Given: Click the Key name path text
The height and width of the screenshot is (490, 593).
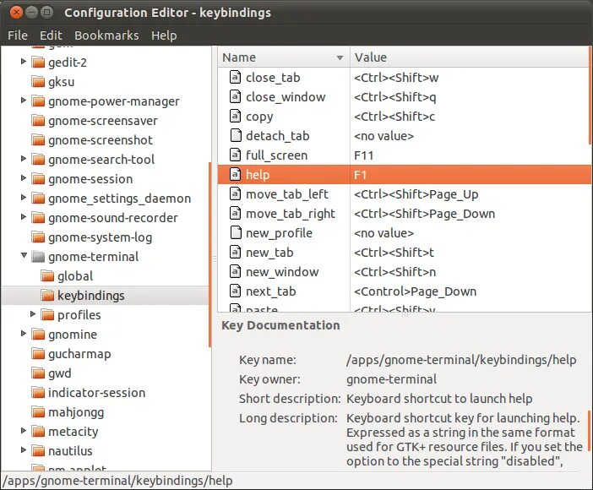Looking at the screenshot, I should [461, 360].
